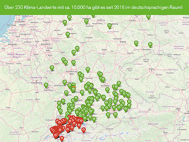The width and height of the screenshot is (189, 142).
Task: Open the green marker north of Osnabrück
Action: pyautogui.click(x=69, y=17)
